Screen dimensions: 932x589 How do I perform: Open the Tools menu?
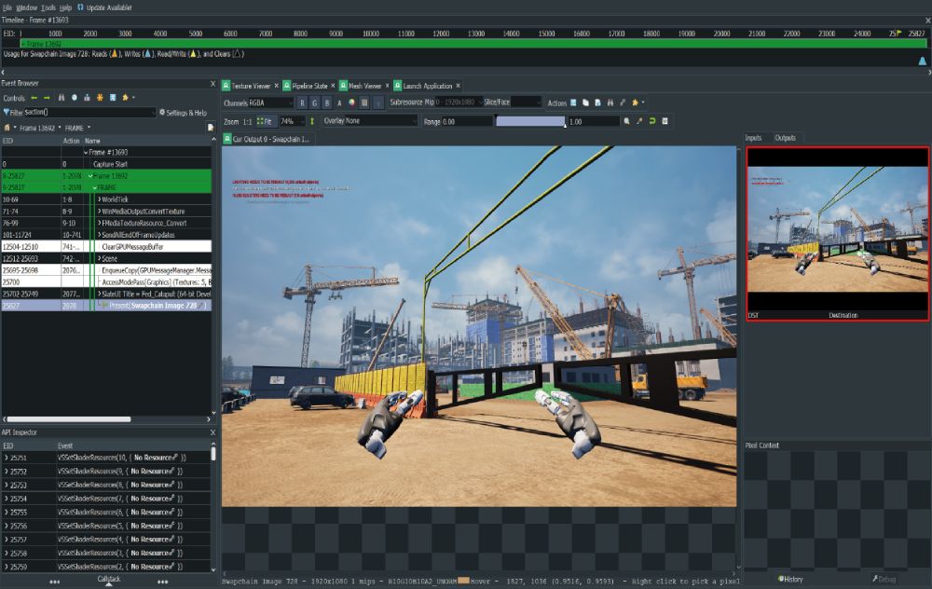tap(48, 7)
